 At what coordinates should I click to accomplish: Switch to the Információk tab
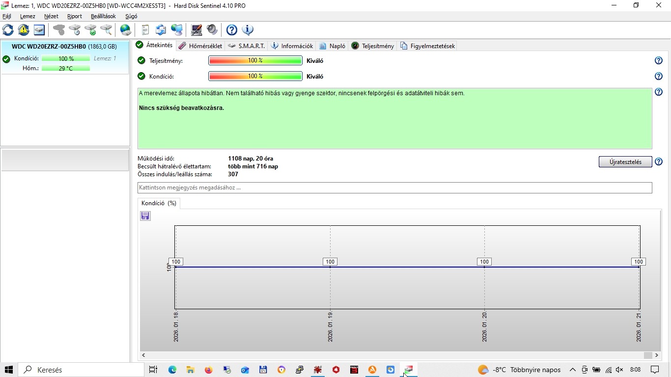click(292, 46)
